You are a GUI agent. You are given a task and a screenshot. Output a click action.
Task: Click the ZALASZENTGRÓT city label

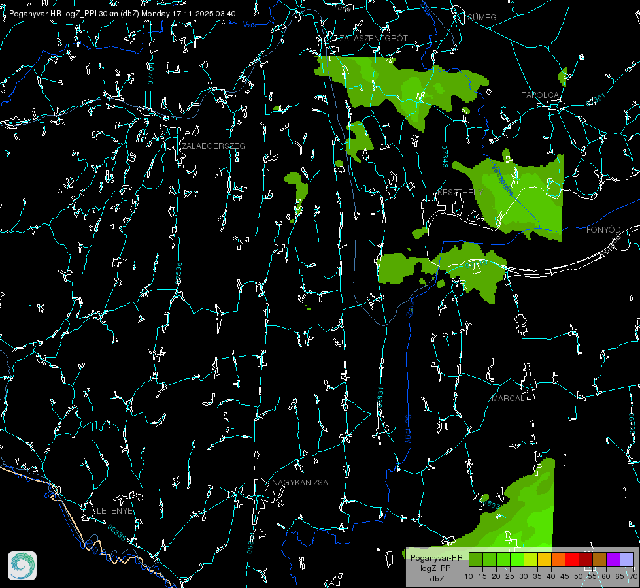373,39
